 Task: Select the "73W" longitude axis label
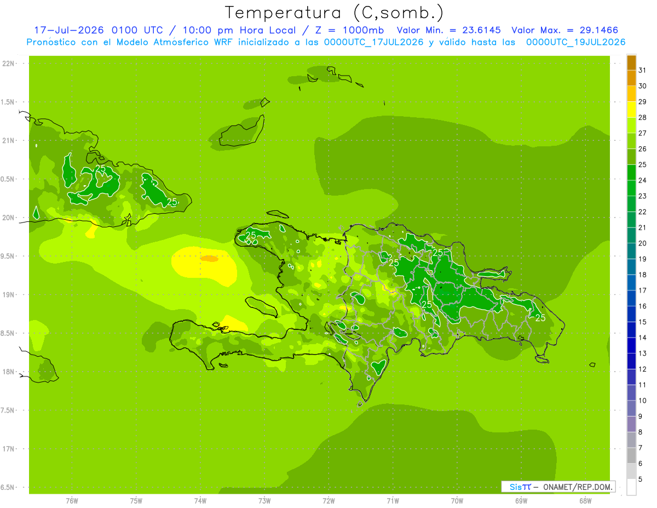pos(264,501)
